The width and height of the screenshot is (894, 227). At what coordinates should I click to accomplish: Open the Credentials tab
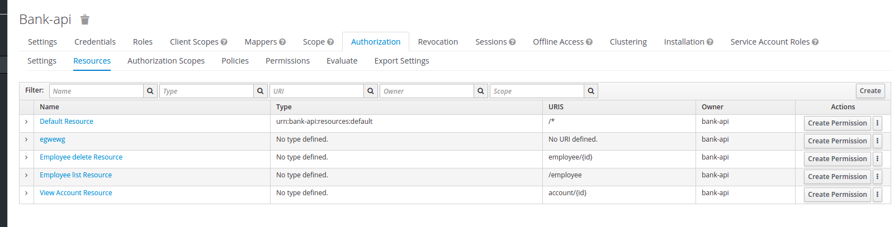point(95,42)
